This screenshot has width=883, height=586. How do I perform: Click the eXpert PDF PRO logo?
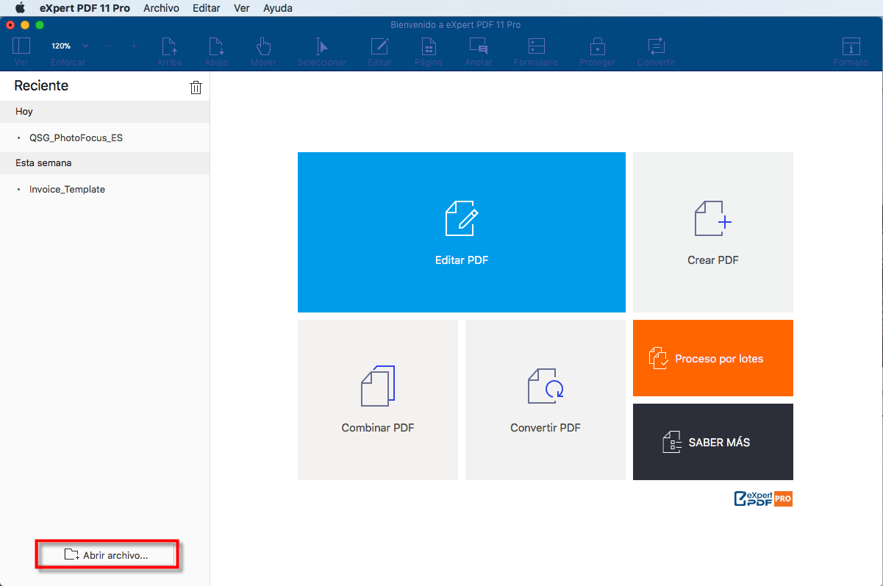(763, 499)
